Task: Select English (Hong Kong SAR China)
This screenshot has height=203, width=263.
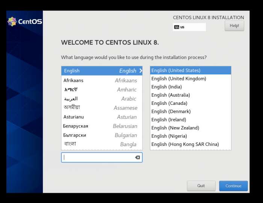Action: (190, 144)
